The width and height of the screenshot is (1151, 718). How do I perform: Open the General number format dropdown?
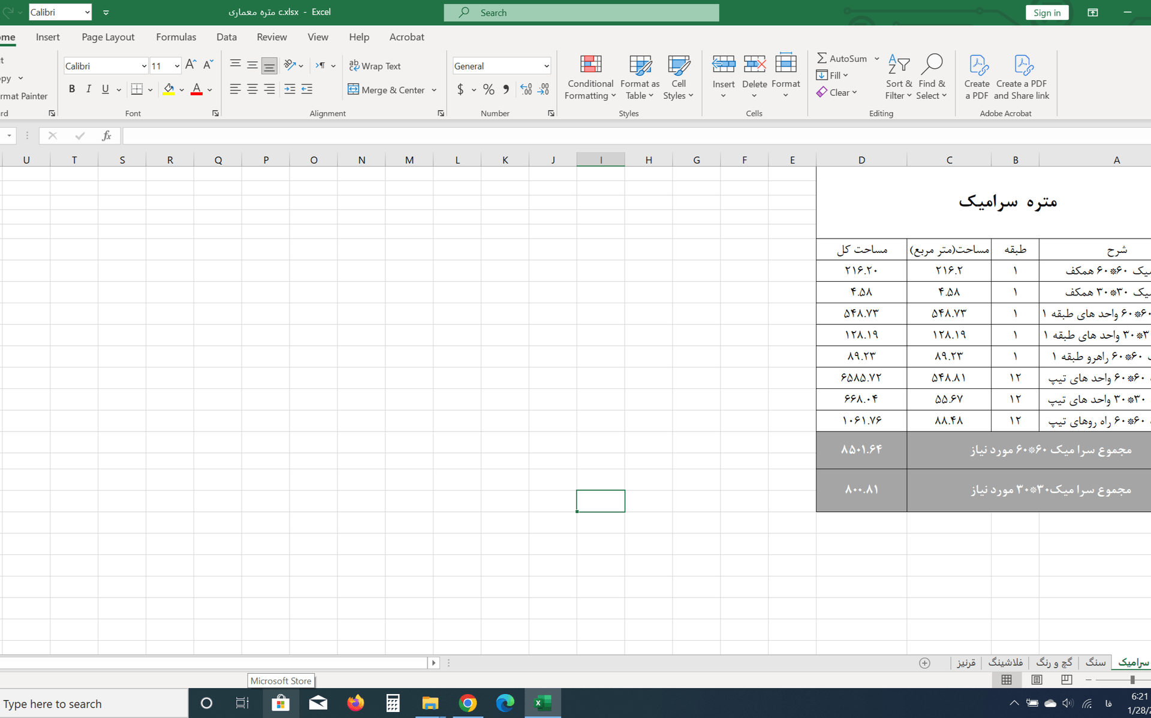pyautogui.click(x=546, y=66)
